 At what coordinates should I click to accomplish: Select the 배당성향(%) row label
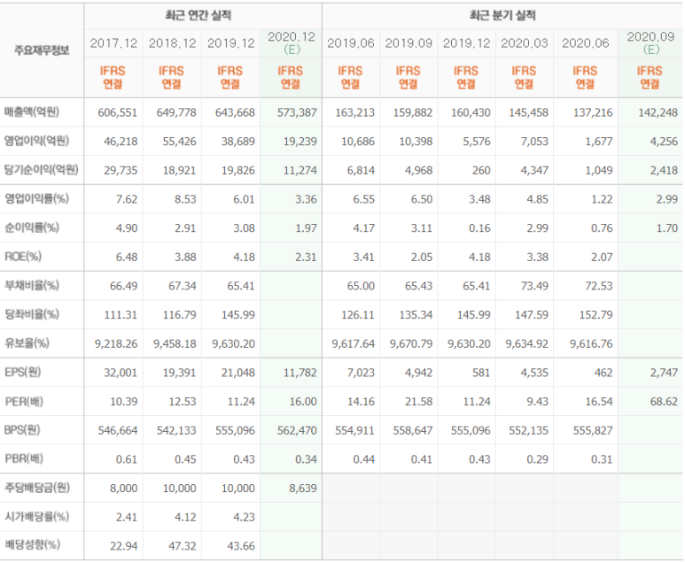click(x=32, y=545)
